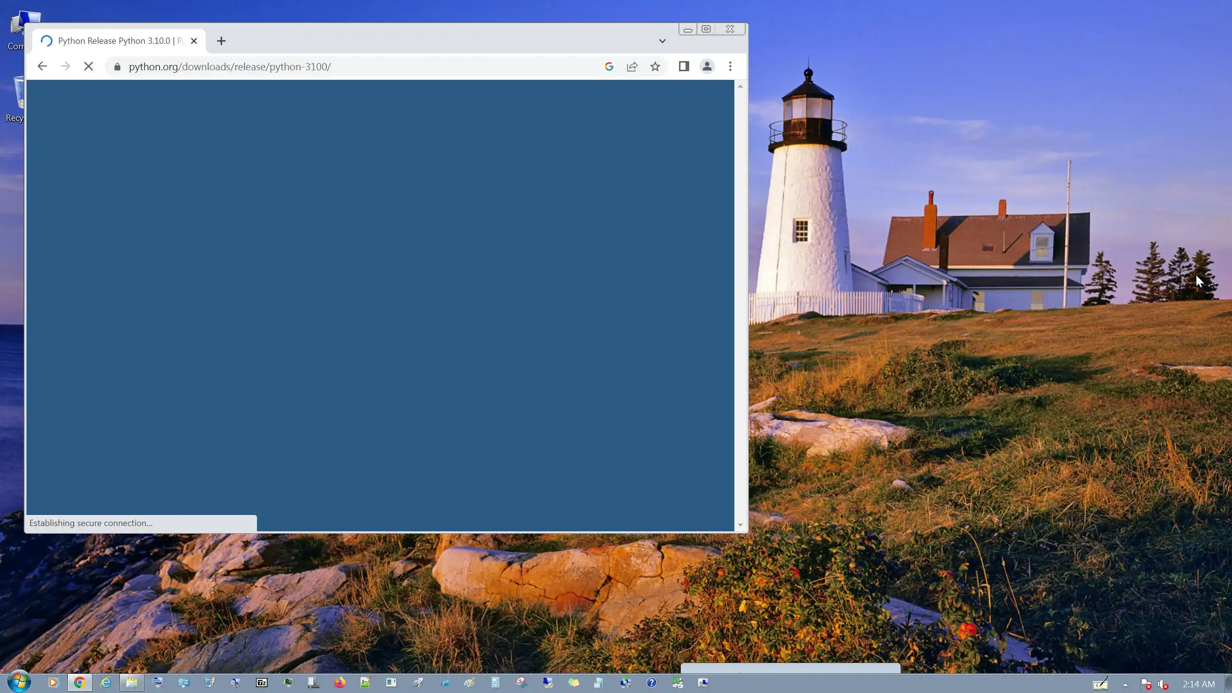Stop page loading with X button

pyautogui.click(x=89, y=66)
